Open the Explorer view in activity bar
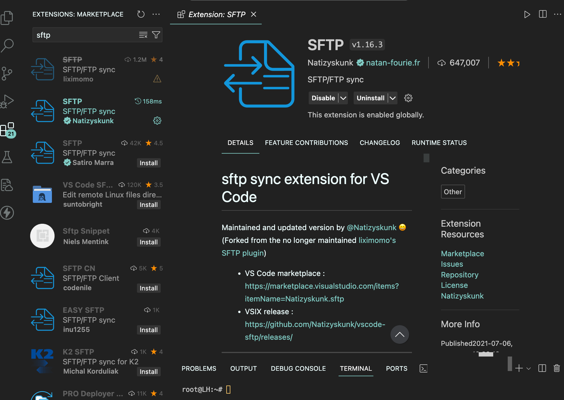 coord(7,18)
